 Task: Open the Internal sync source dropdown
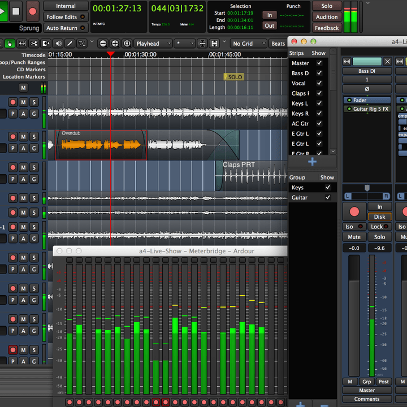66,6
